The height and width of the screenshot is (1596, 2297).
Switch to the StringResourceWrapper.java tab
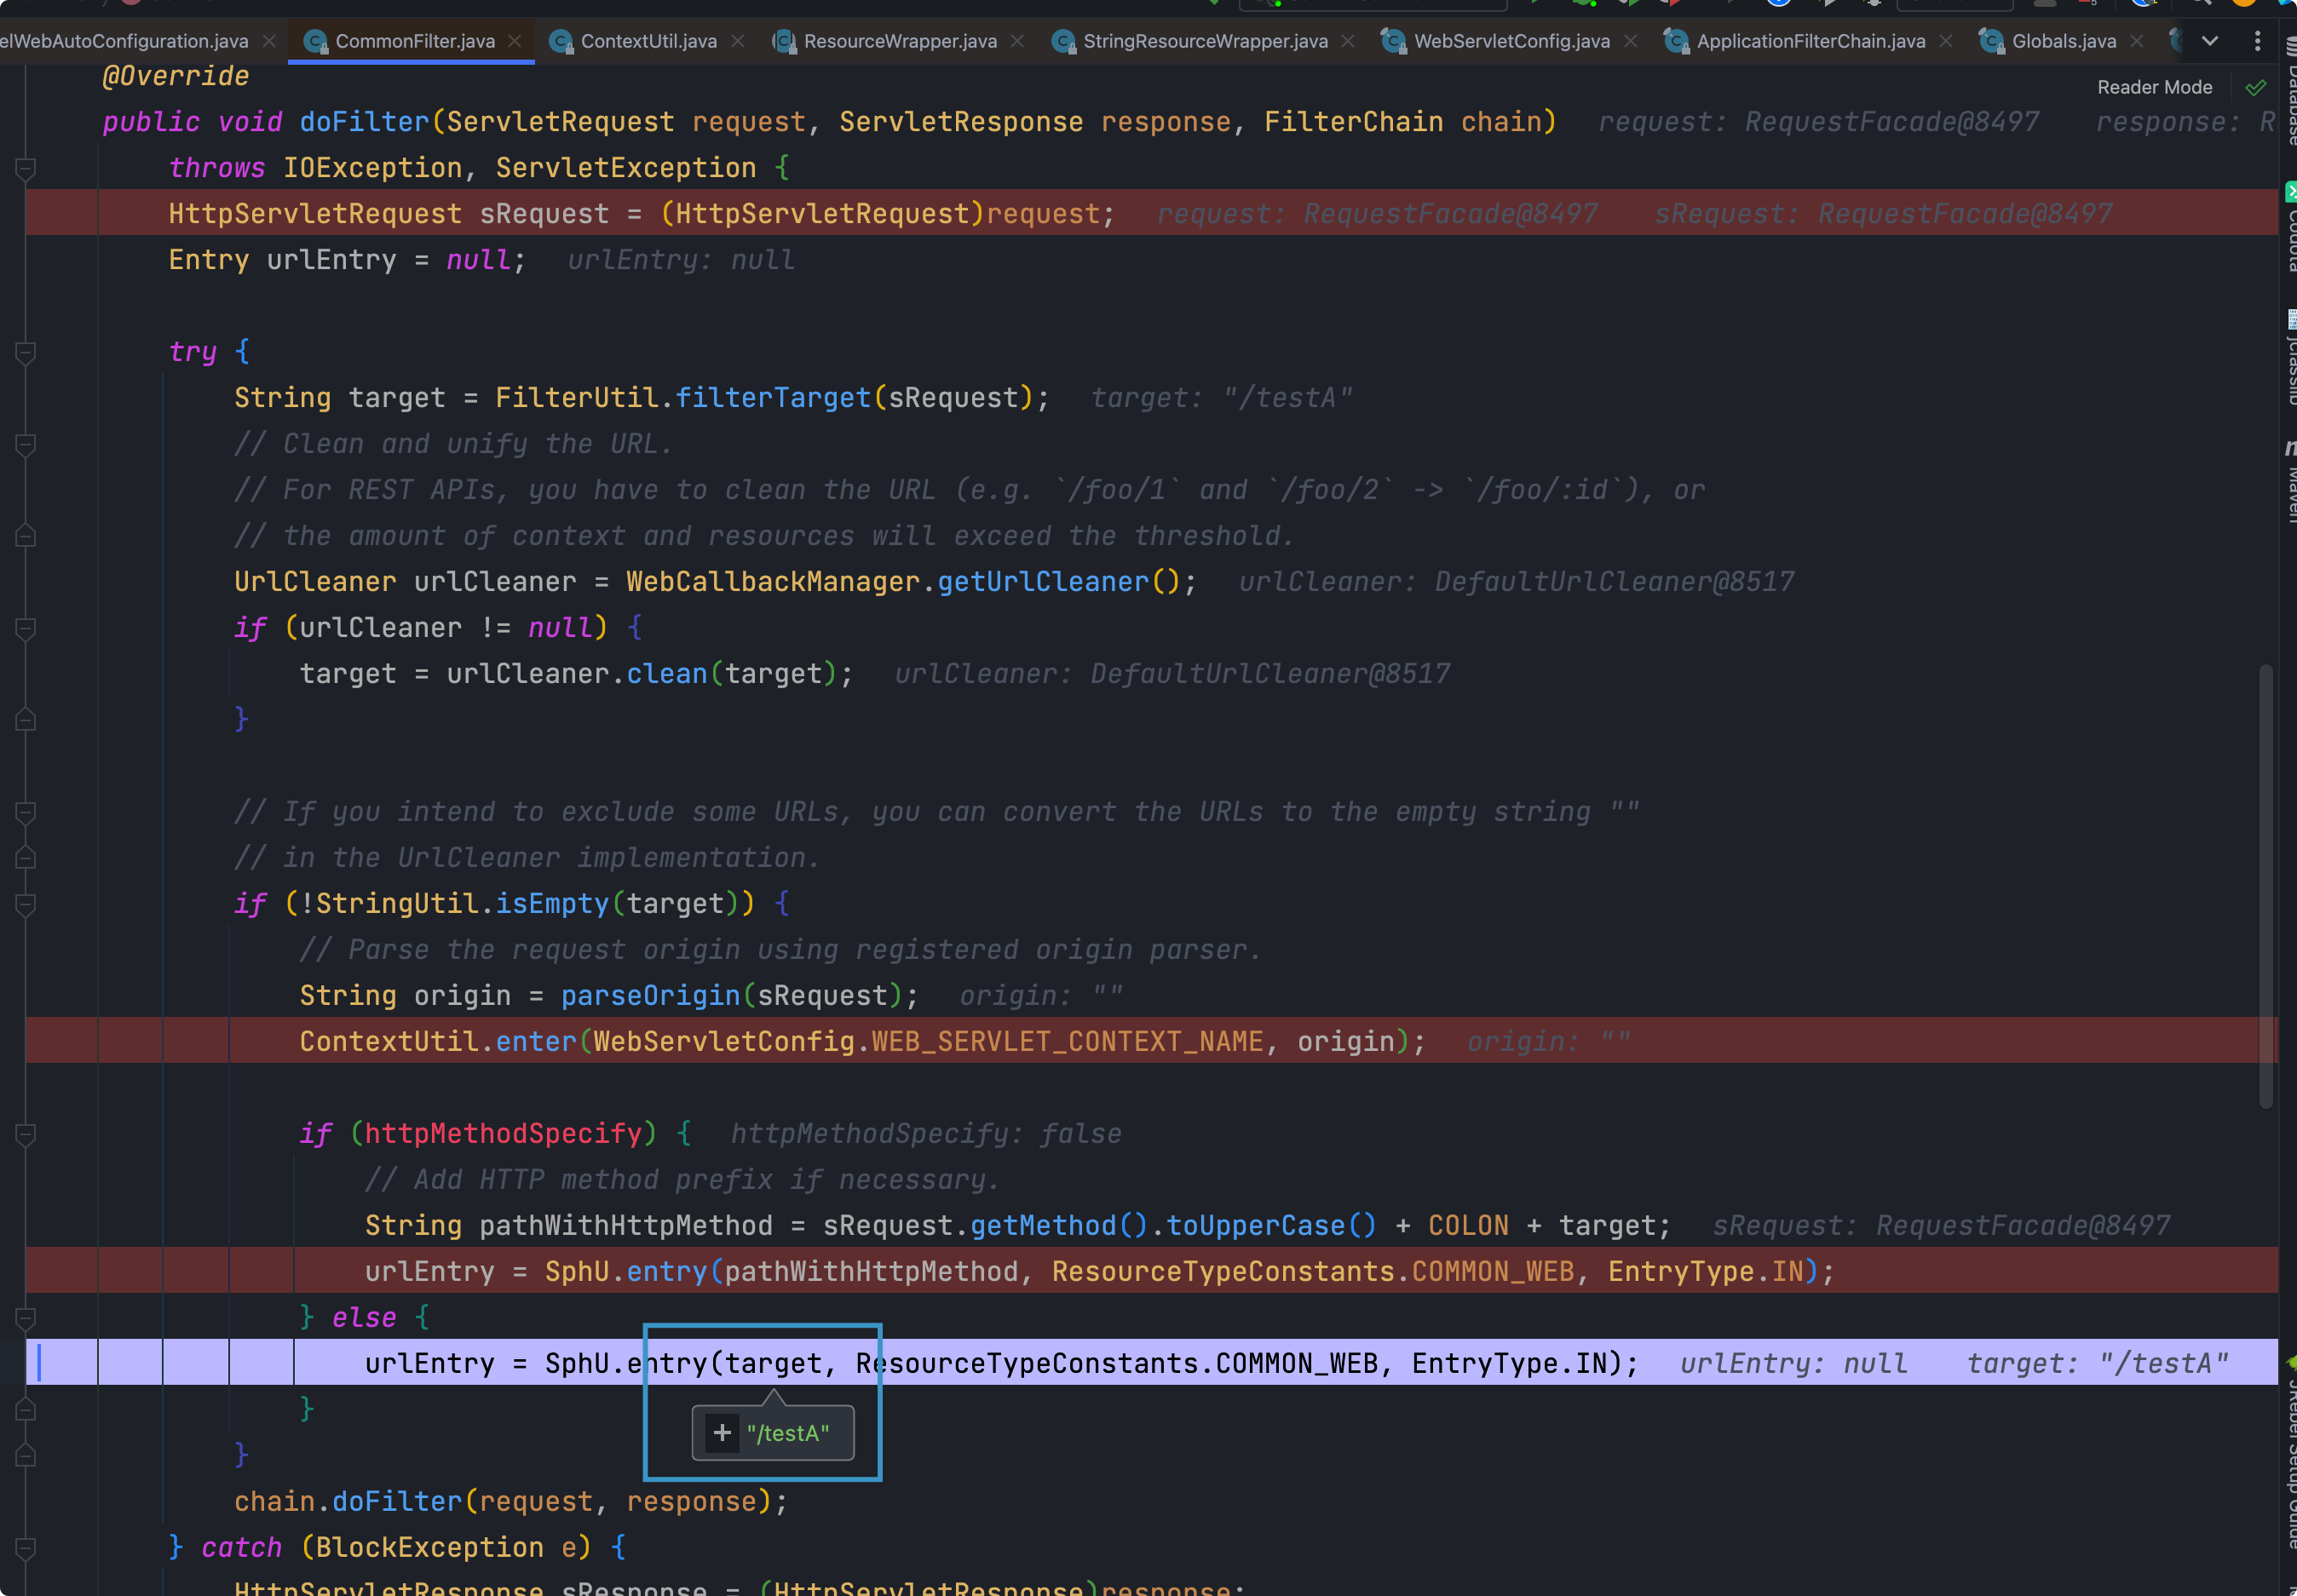1205,41
